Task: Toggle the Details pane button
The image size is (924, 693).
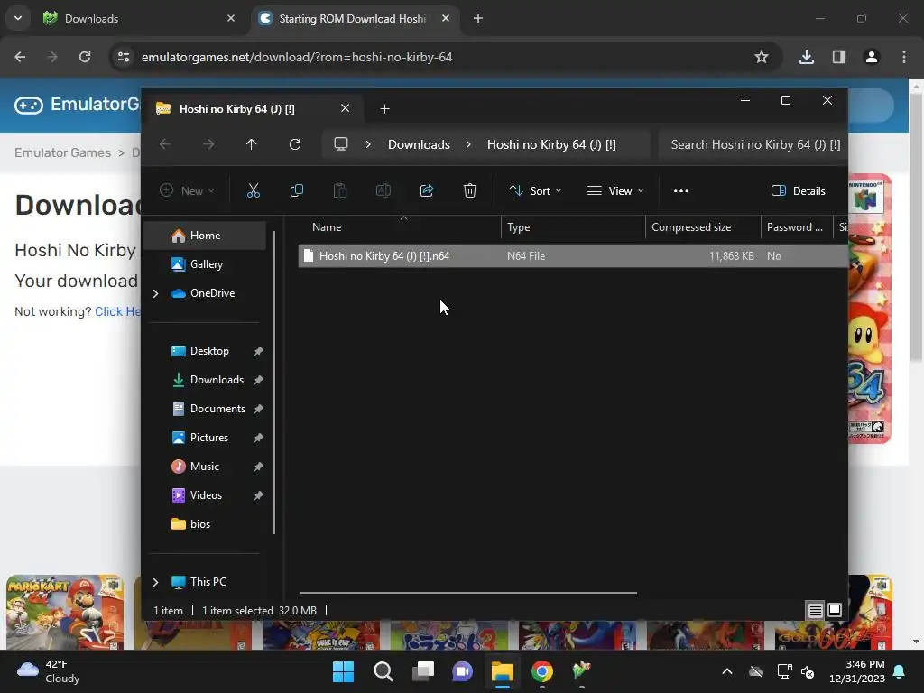Action: [799, 190]
